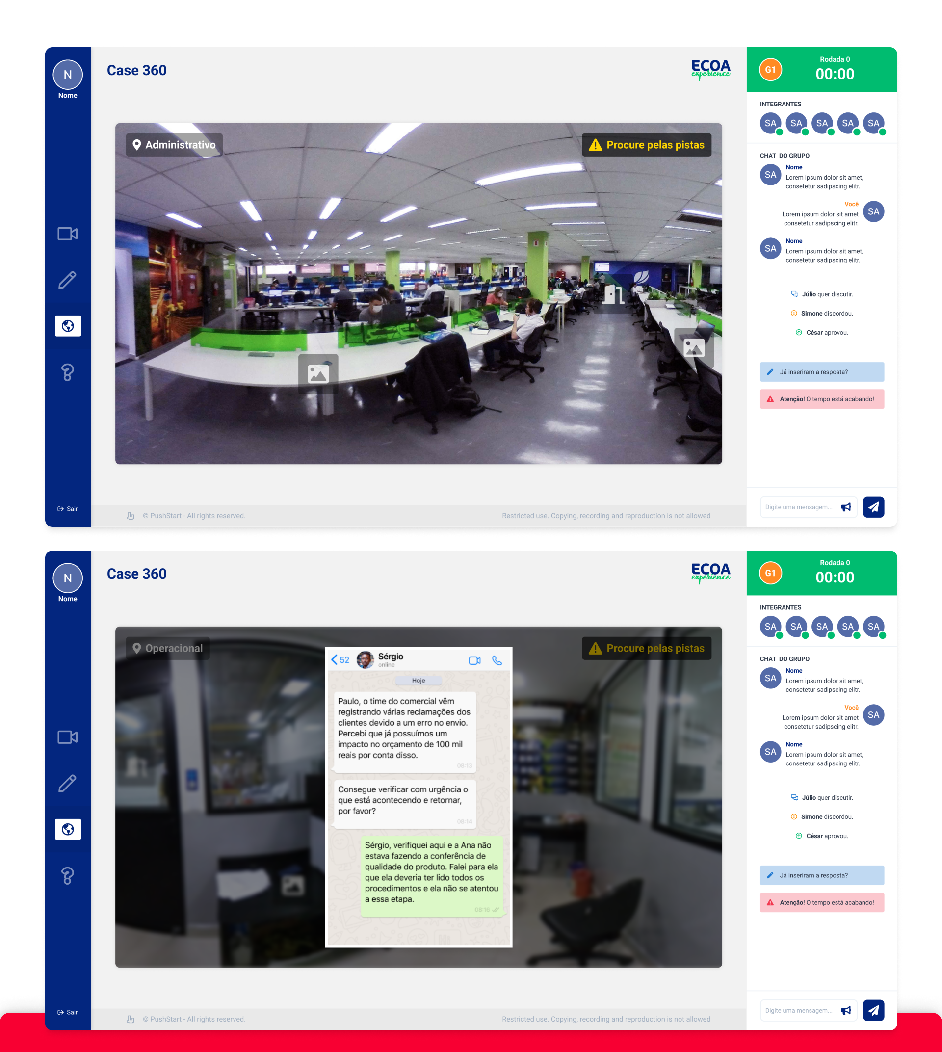Start a video call with Sérgio

pyautogui.click(x=474, y=660)
